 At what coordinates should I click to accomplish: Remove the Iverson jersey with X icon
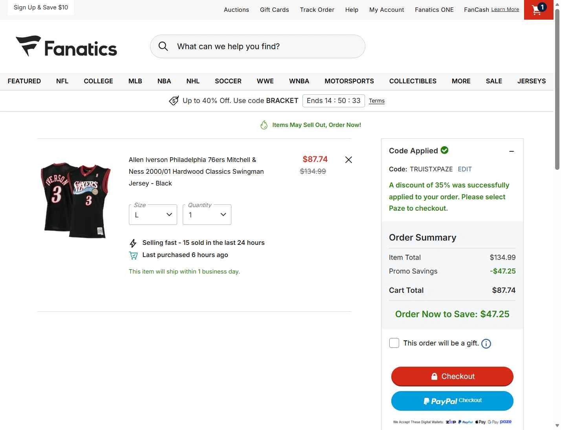coord(348,160)
